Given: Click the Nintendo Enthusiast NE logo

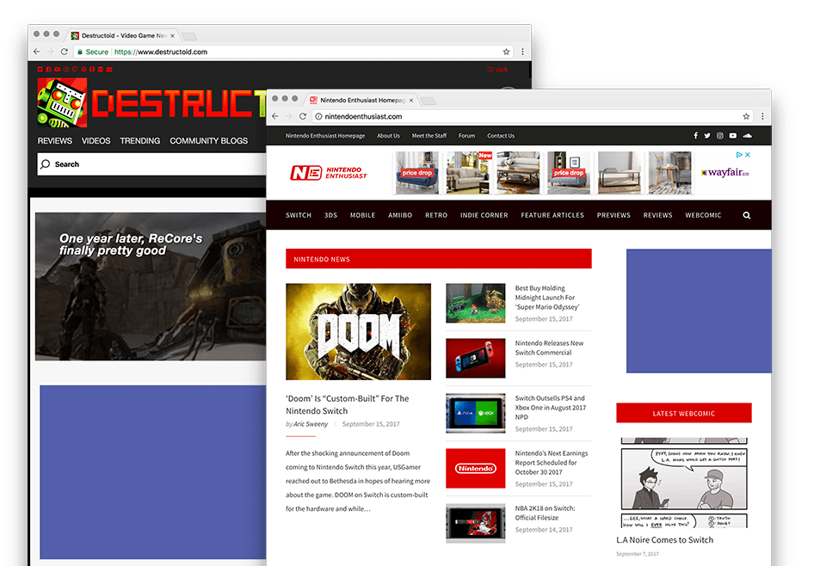Looking at the screenshot, I should pos(328,173).
